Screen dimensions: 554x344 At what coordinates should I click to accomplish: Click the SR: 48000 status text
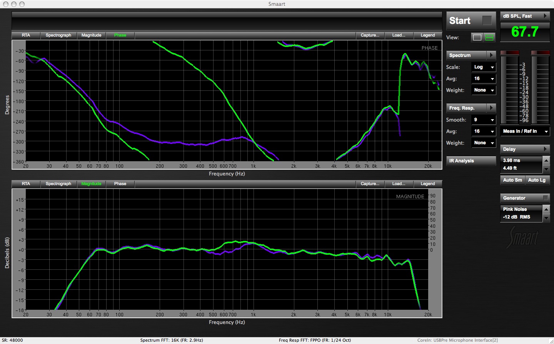pyautogui.click(x=12, y=340)
